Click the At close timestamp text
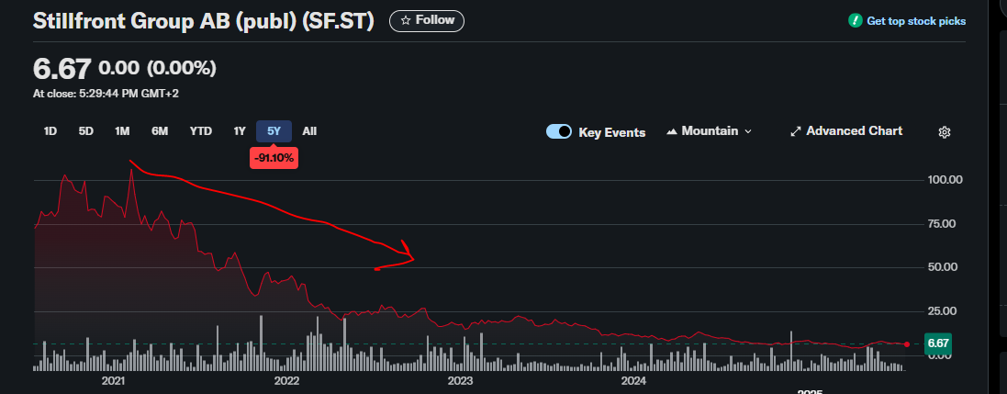Image resolution: width=1007 pixels, height=394 pixels. click(x=106, y=94)
